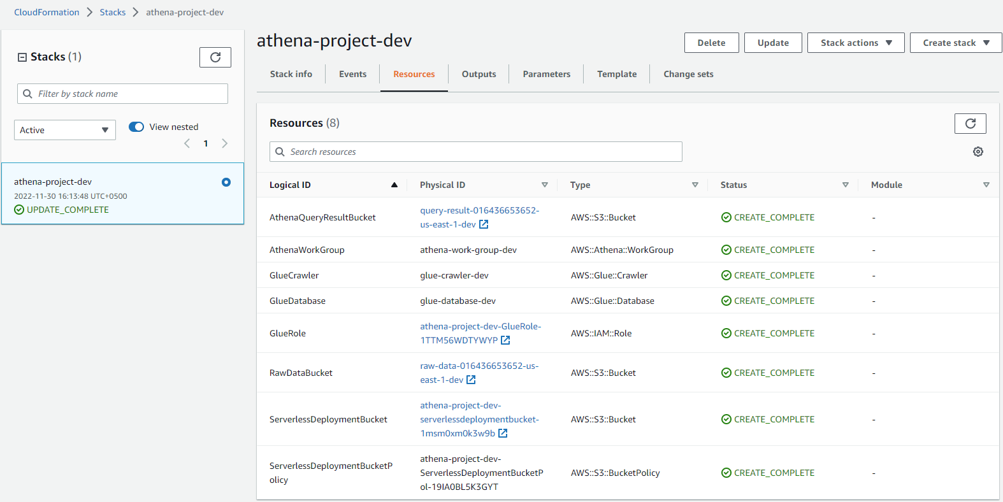1003x502 pixels.
Task: Click AWS::Athena::WorkGroup type cell
Action: click(x=622, y=250)
